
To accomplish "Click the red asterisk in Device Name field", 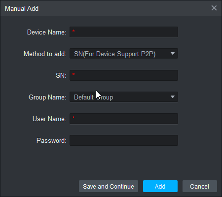I will click(x=74, y=31).
